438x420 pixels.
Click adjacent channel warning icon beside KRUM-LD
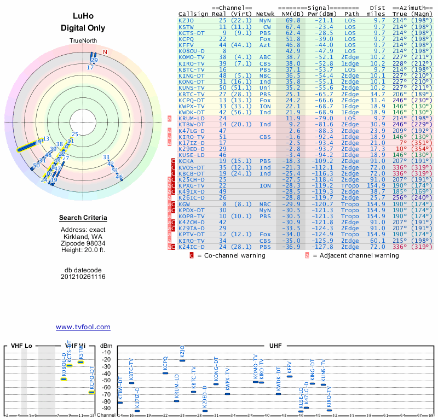169,118
